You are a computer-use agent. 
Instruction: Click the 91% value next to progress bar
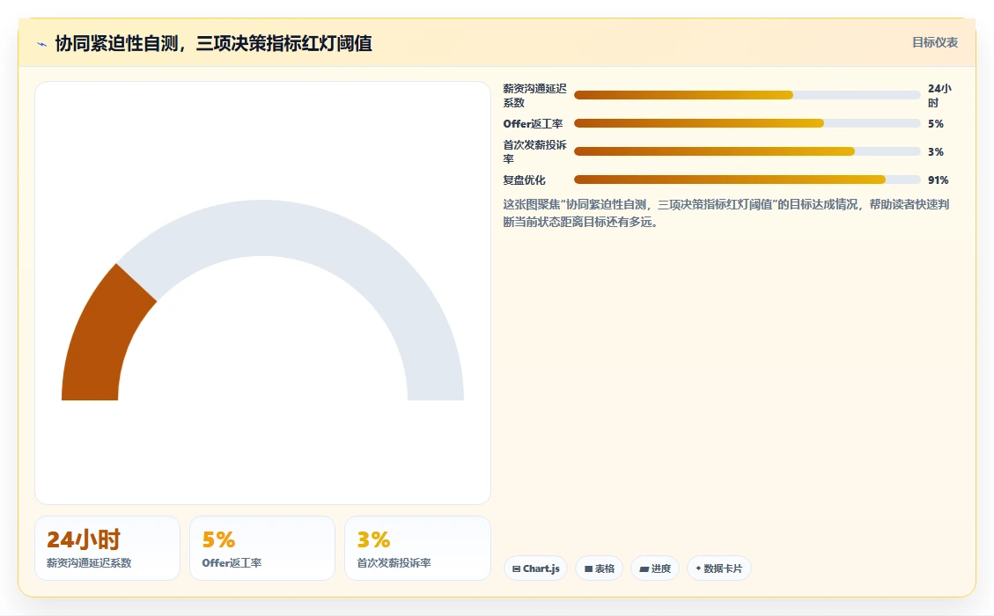point(939,180)
